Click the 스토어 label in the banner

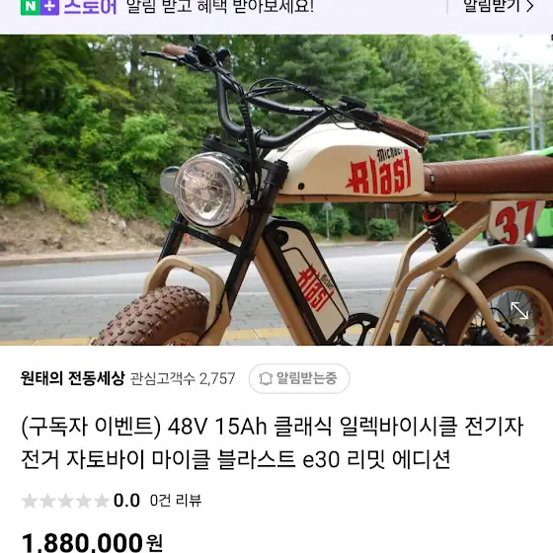pos(90,7)
